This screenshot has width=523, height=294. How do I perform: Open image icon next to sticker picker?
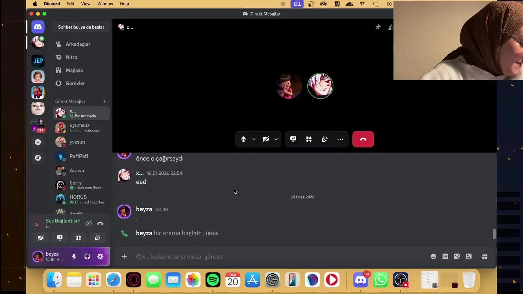click(x=469, y=256)
